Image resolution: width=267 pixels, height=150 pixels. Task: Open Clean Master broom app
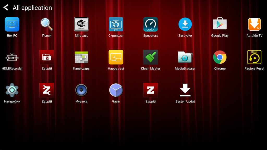click(x=150, y=57)
